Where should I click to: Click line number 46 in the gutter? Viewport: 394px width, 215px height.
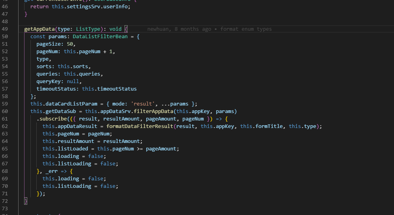[x=5, y=7]
